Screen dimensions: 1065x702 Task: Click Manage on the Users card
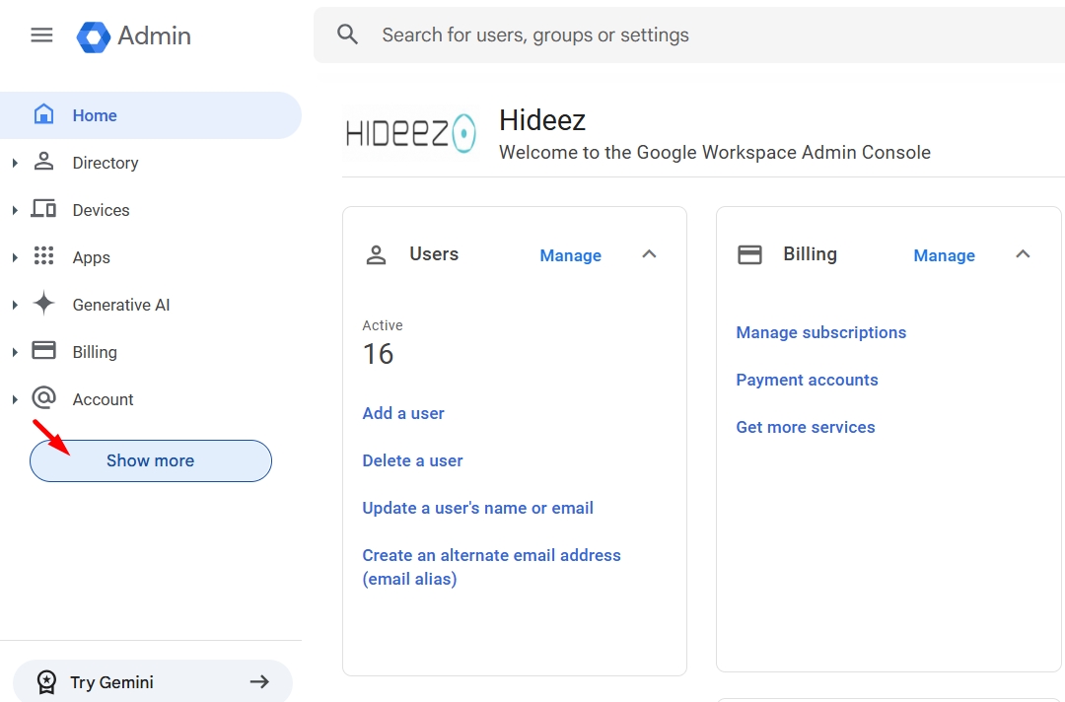[x=571, y=255]
